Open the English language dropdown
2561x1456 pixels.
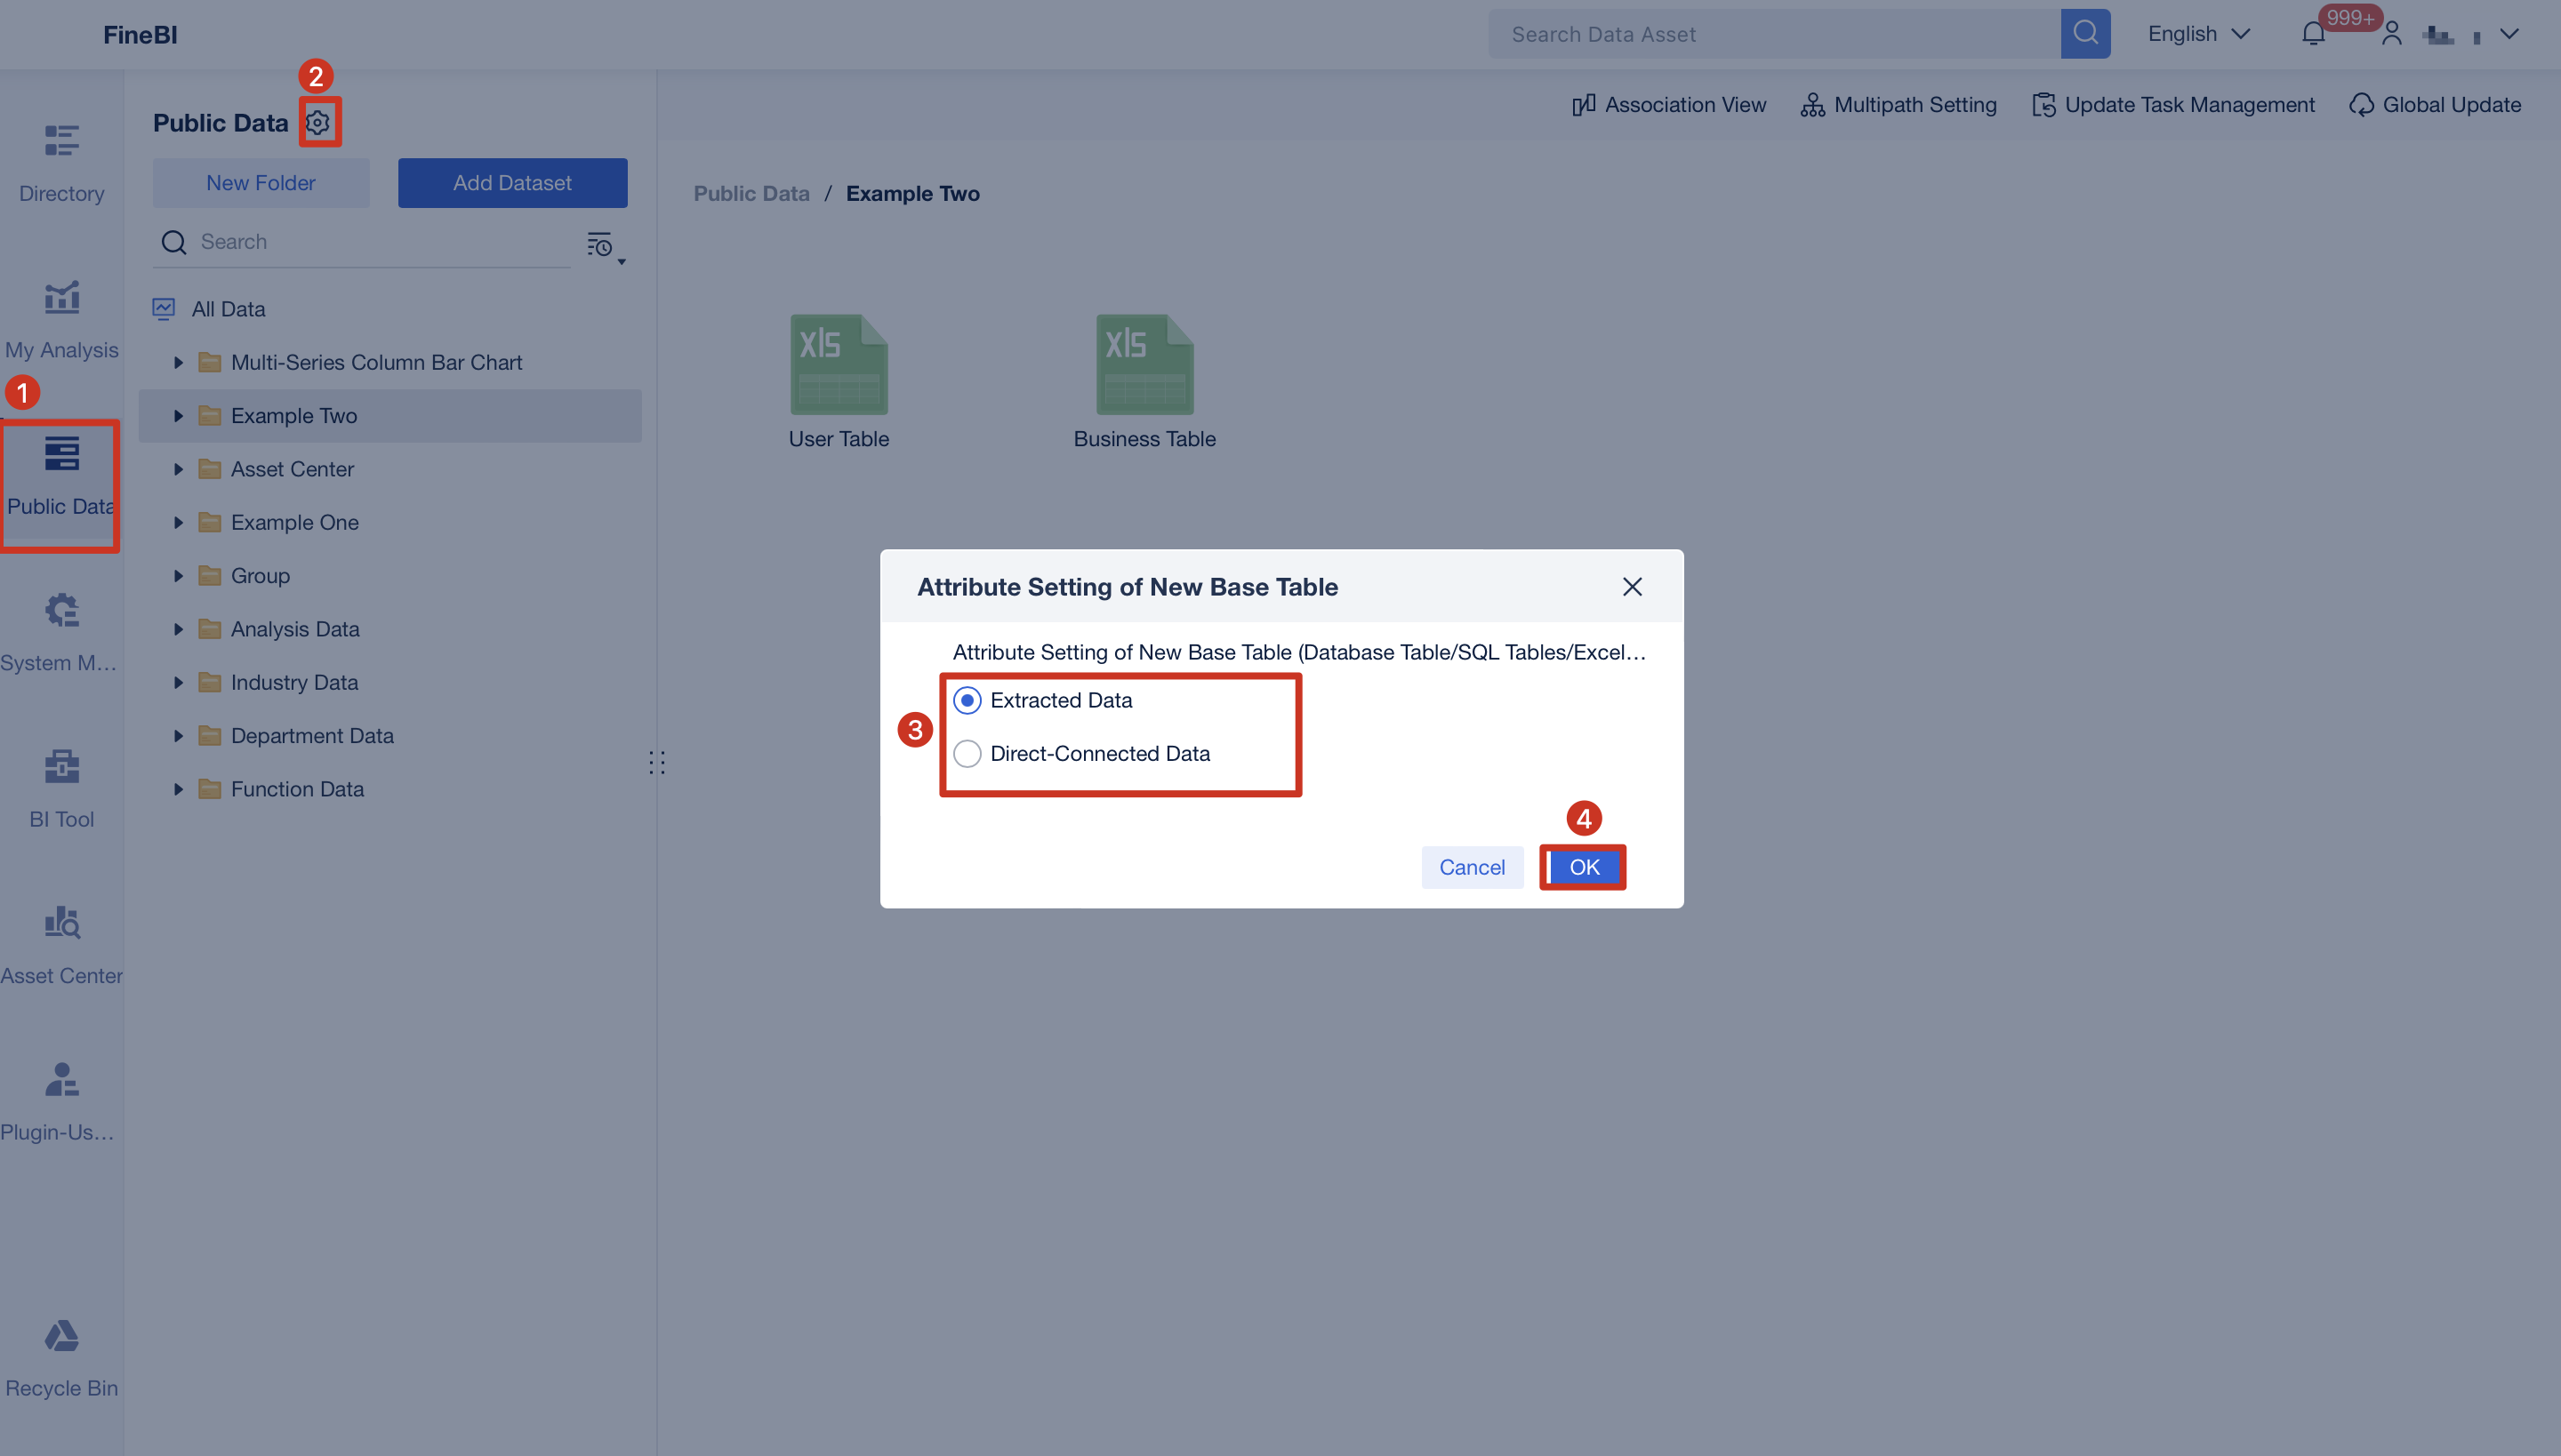[2196, 33]
